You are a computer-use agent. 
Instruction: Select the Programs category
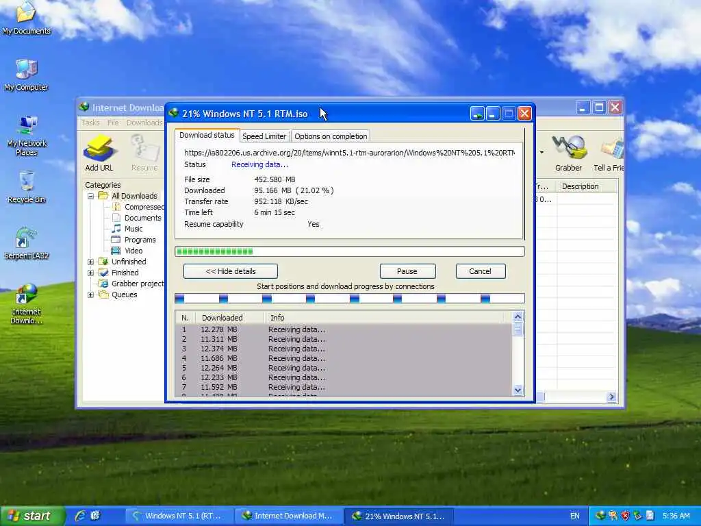[x=133, y=240]
